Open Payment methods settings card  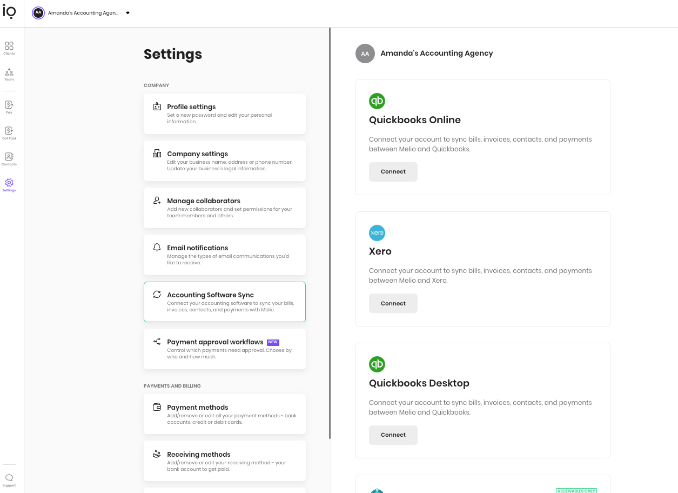click(x=225, y=414)
